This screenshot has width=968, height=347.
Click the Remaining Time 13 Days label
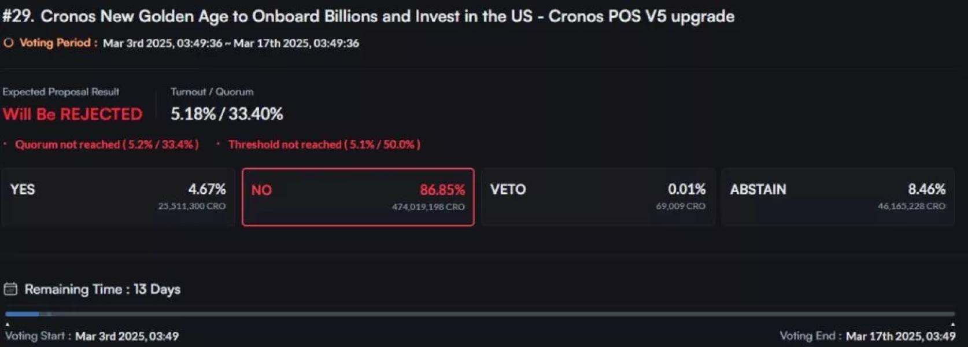tap(102, 289)
